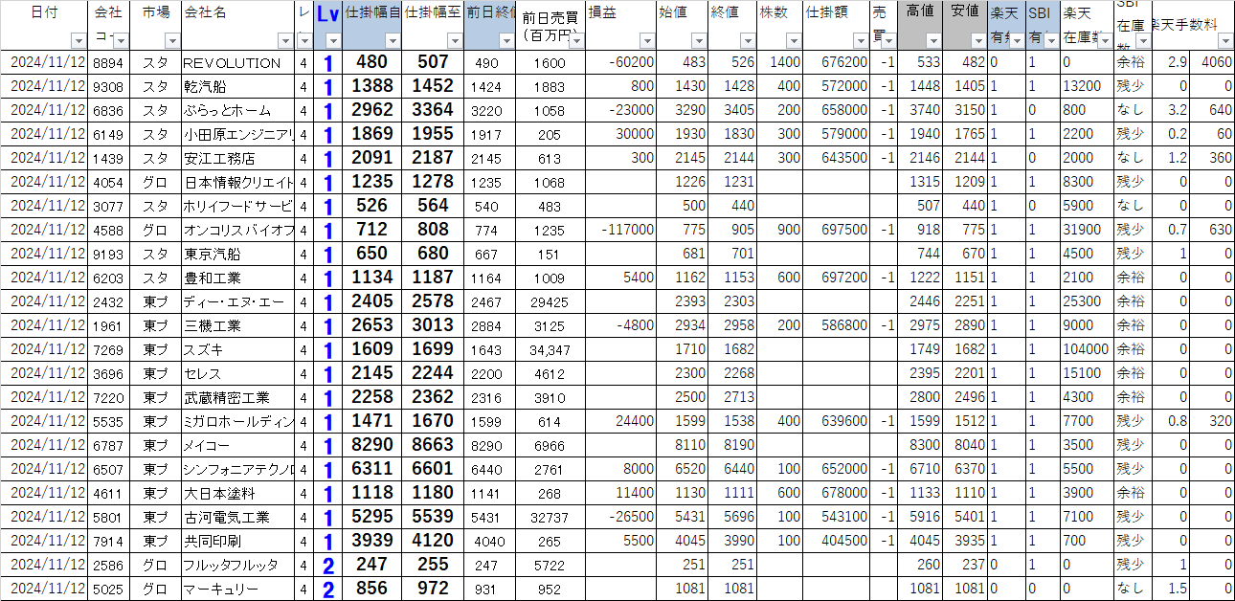Open the 高値 column filter dropdown

pyautogui.click(x=932, y=41)
